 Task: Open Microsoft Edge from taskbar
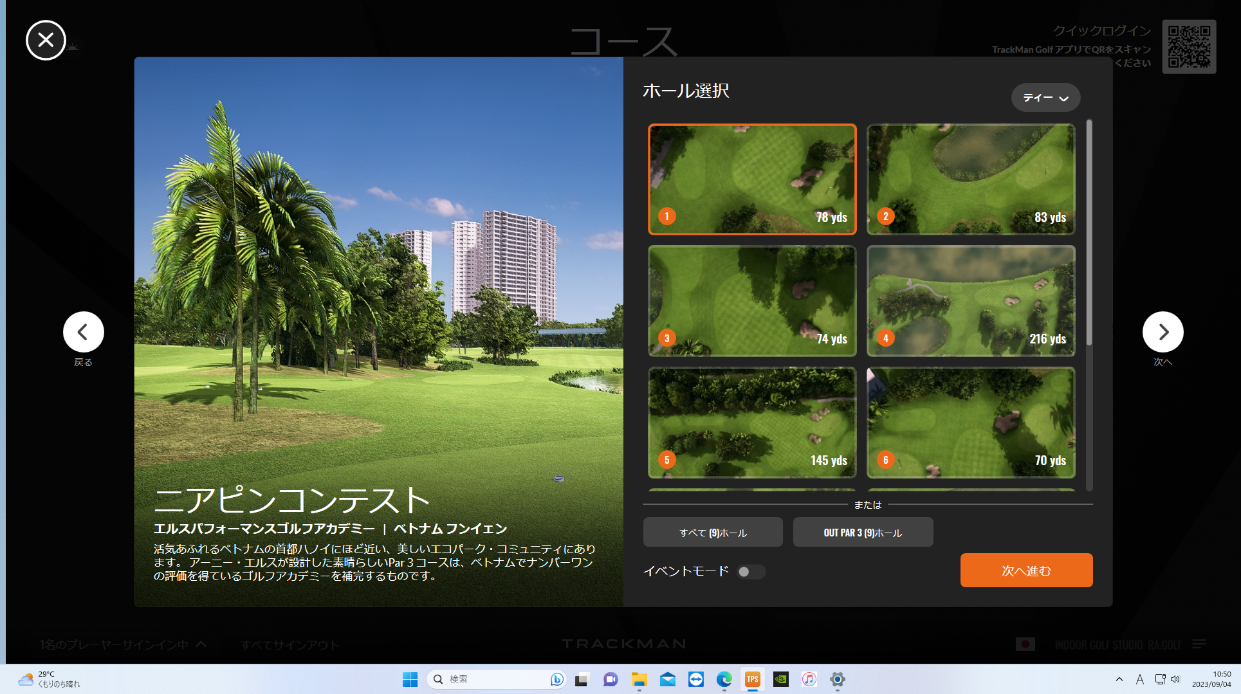click(724, 679)
